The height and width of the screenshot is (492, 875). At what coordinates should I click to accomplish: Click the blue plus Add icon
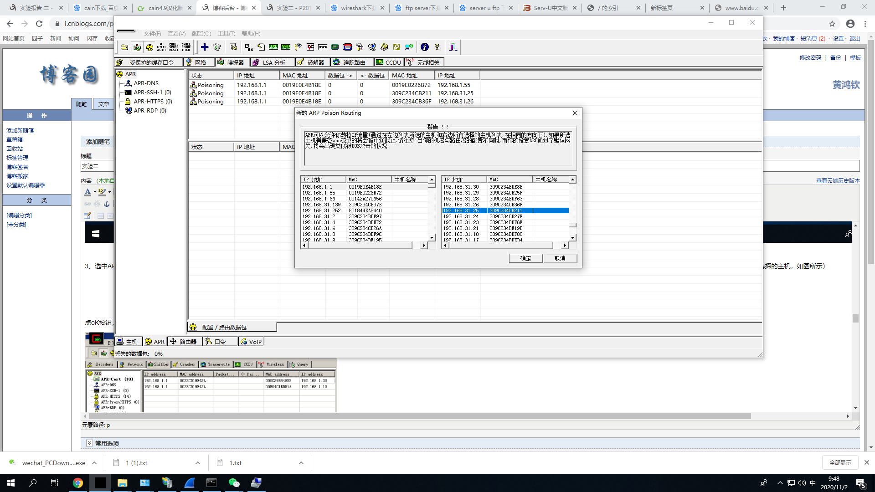[205, 47]
